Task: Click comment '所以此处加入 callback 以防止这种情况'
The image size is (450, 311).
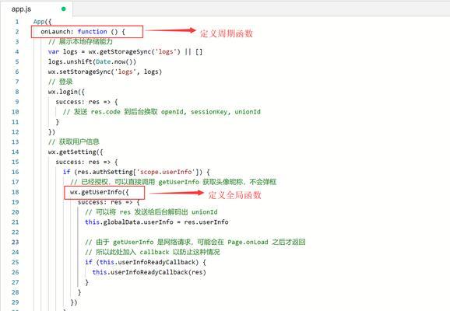Action: point(153,252)
